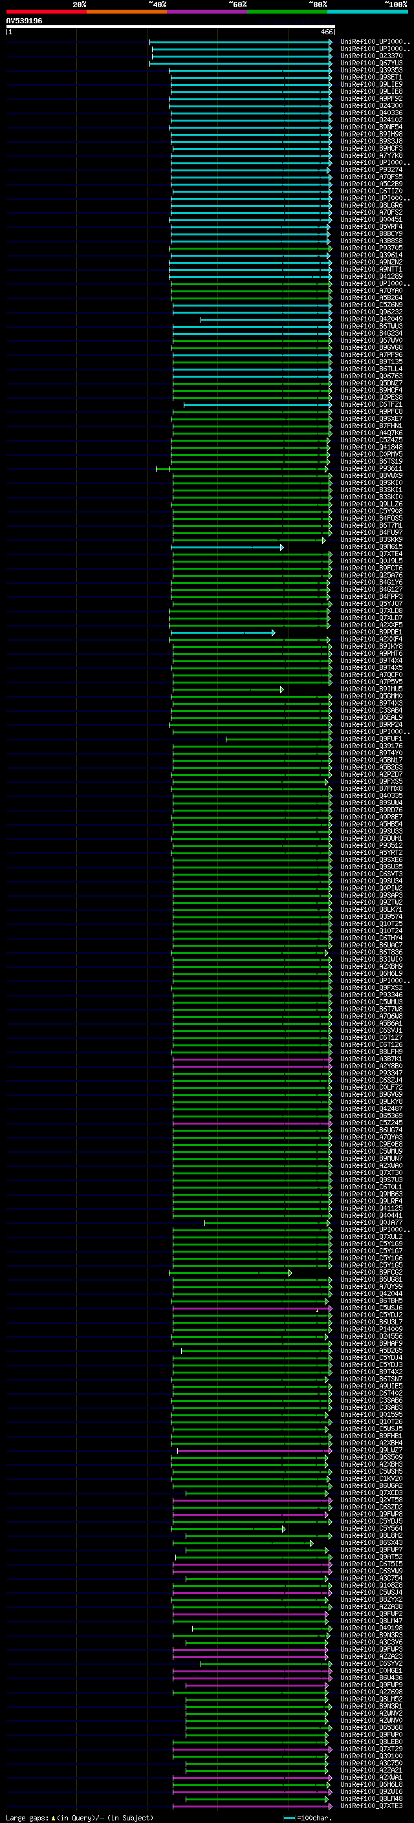The image size is (414, 1823).
Task: Click hit label UniRef100_Q42049
Action: (371, 319)
